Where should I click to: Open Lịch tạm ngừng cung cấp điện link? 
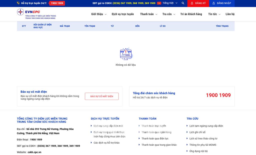[x=206, y=126]
